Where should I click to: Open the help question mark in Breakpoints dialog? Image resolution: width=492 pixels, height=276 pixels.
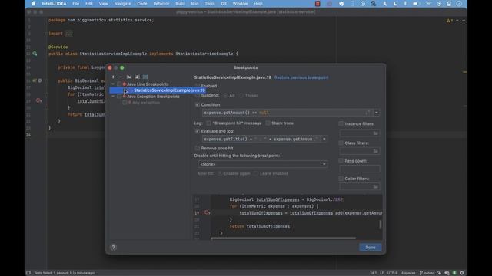(113, 247)
